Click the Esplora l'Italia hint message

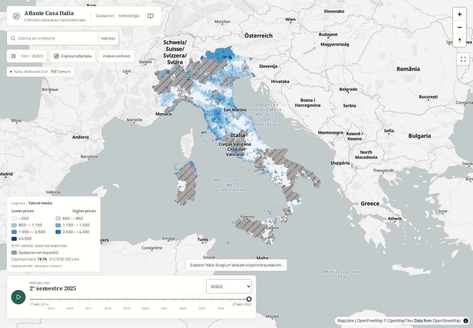click(x=236, y=265)
